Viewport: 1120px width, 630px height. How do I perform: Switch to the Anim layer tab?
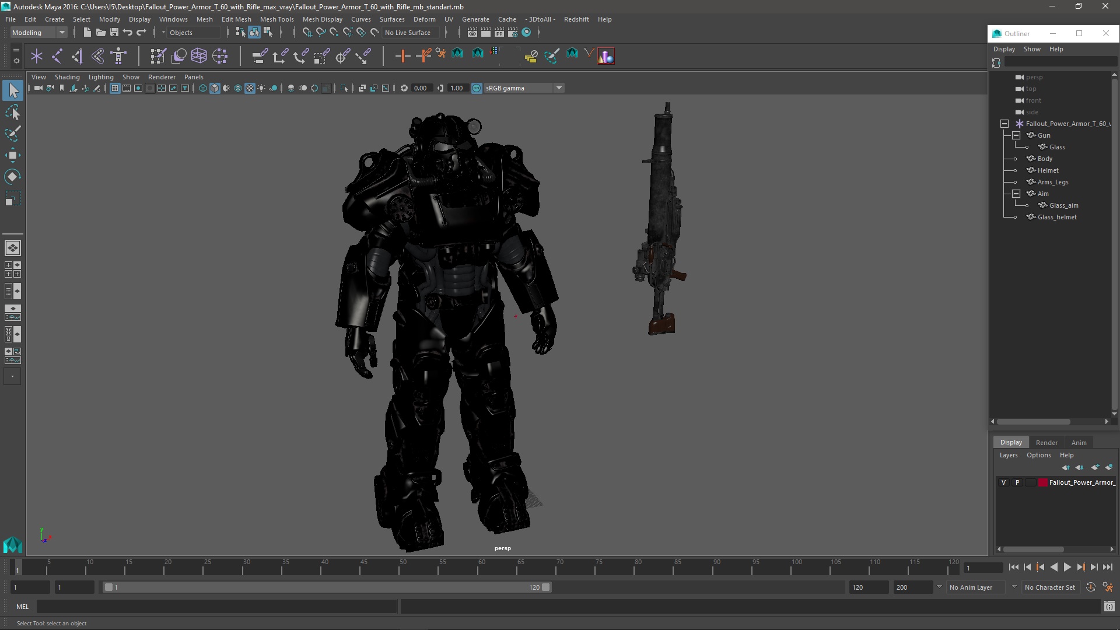coord(1079,443)
